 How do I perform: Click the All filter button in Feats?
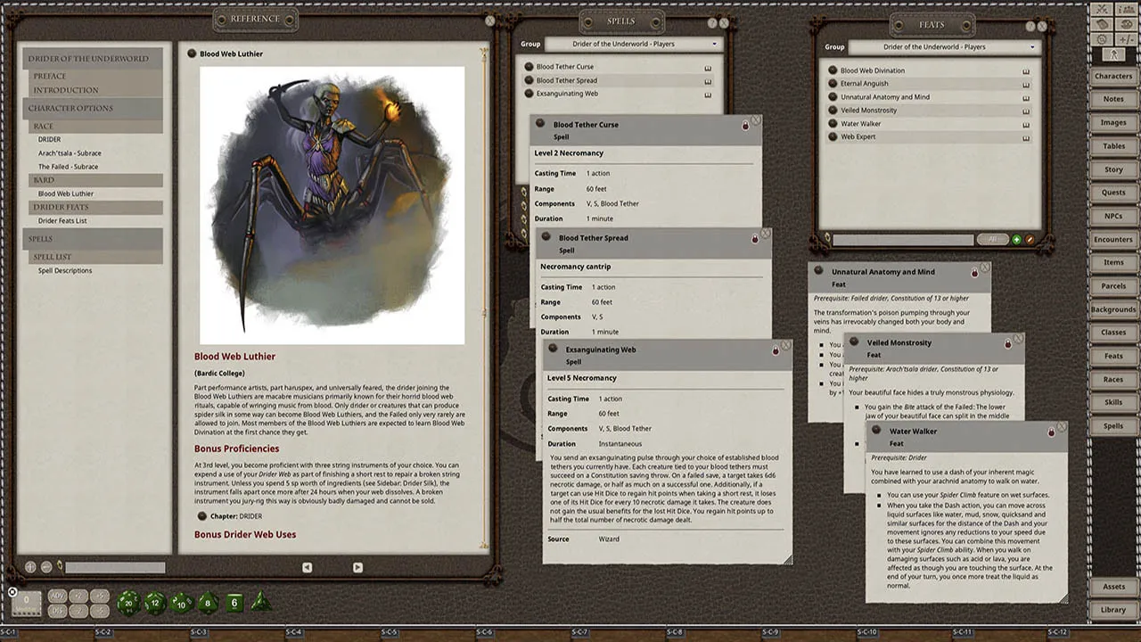click(991, 240)
